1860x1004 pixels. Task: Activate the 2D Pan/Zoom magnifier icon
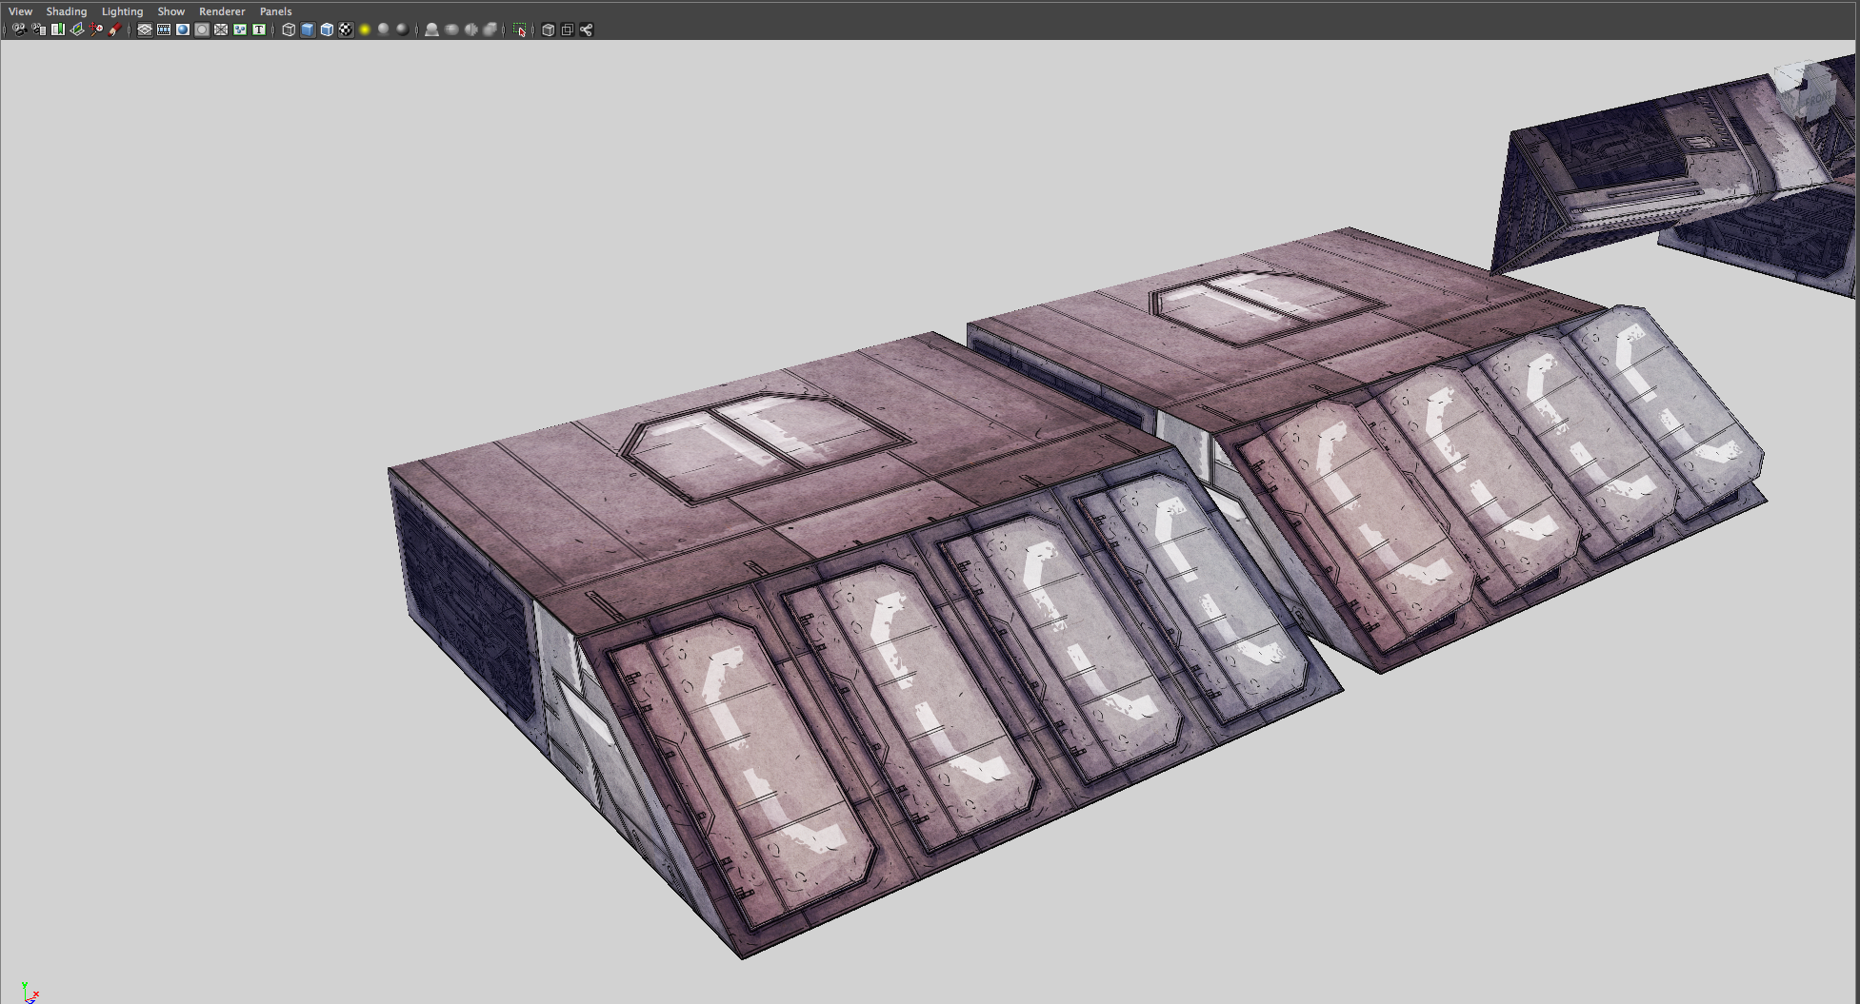[96, 30]
